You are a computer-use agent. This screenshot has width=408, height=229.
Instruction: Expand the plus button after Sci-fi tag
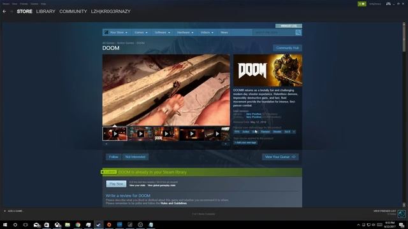coord(294,132)
